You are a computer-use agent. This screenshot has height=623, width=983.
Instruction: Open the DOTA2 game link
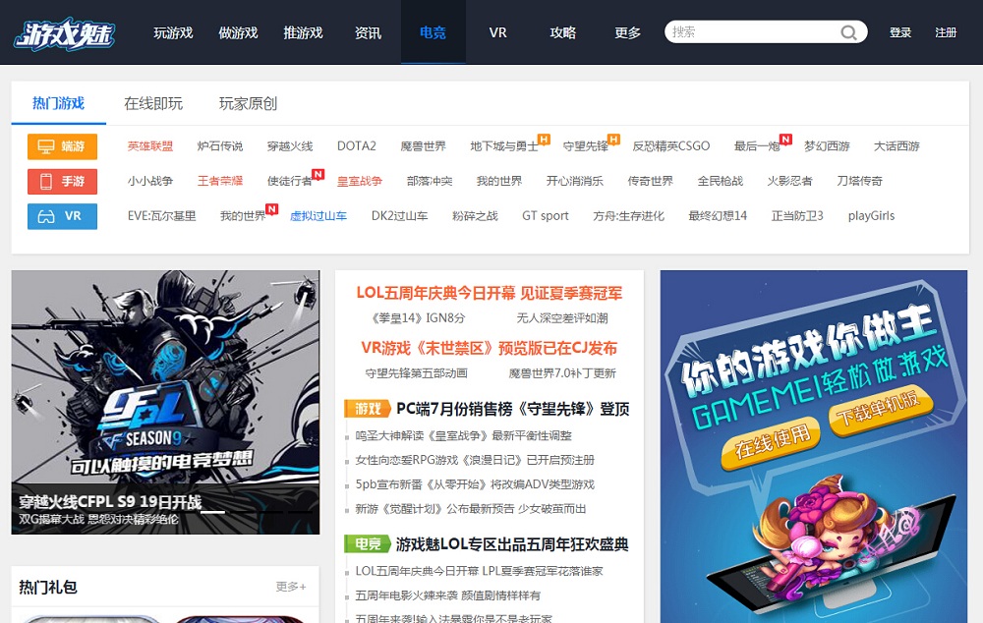[357, 146]
